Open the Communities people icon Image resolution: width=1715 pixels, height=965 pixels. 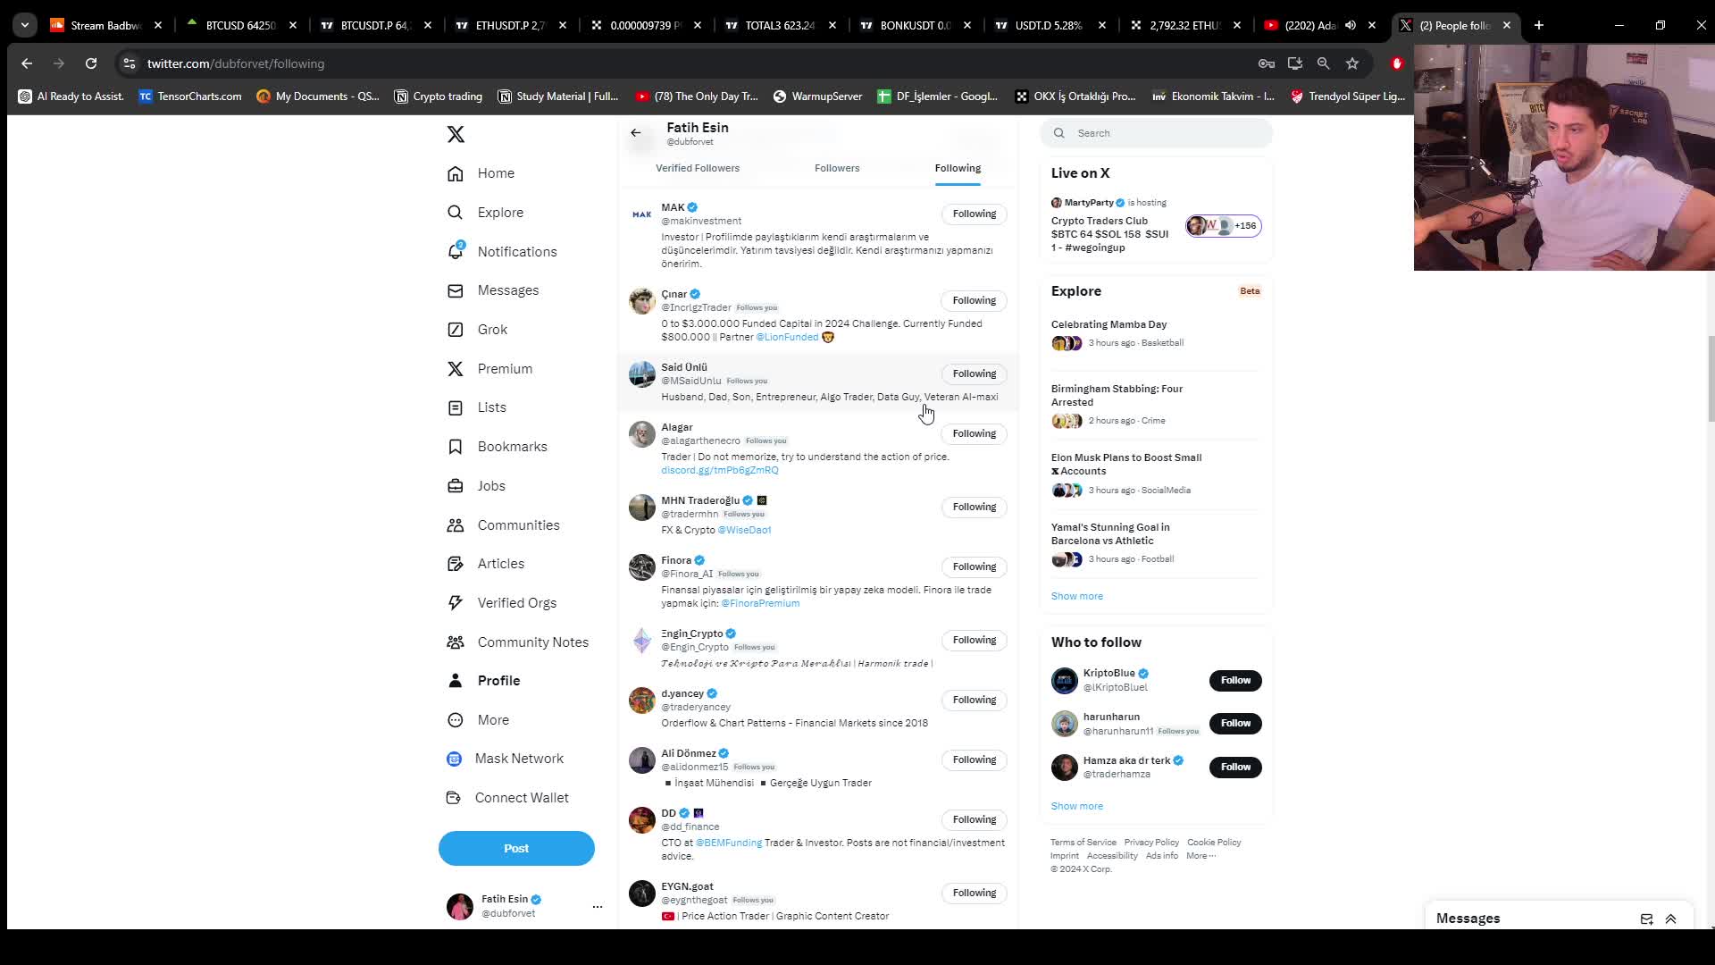point(456,525)
